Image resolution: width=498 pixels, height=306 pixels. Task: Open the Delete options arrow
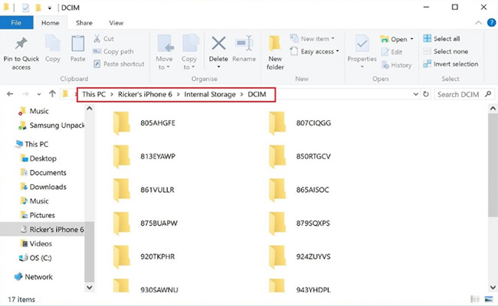(x=218, y=67)
